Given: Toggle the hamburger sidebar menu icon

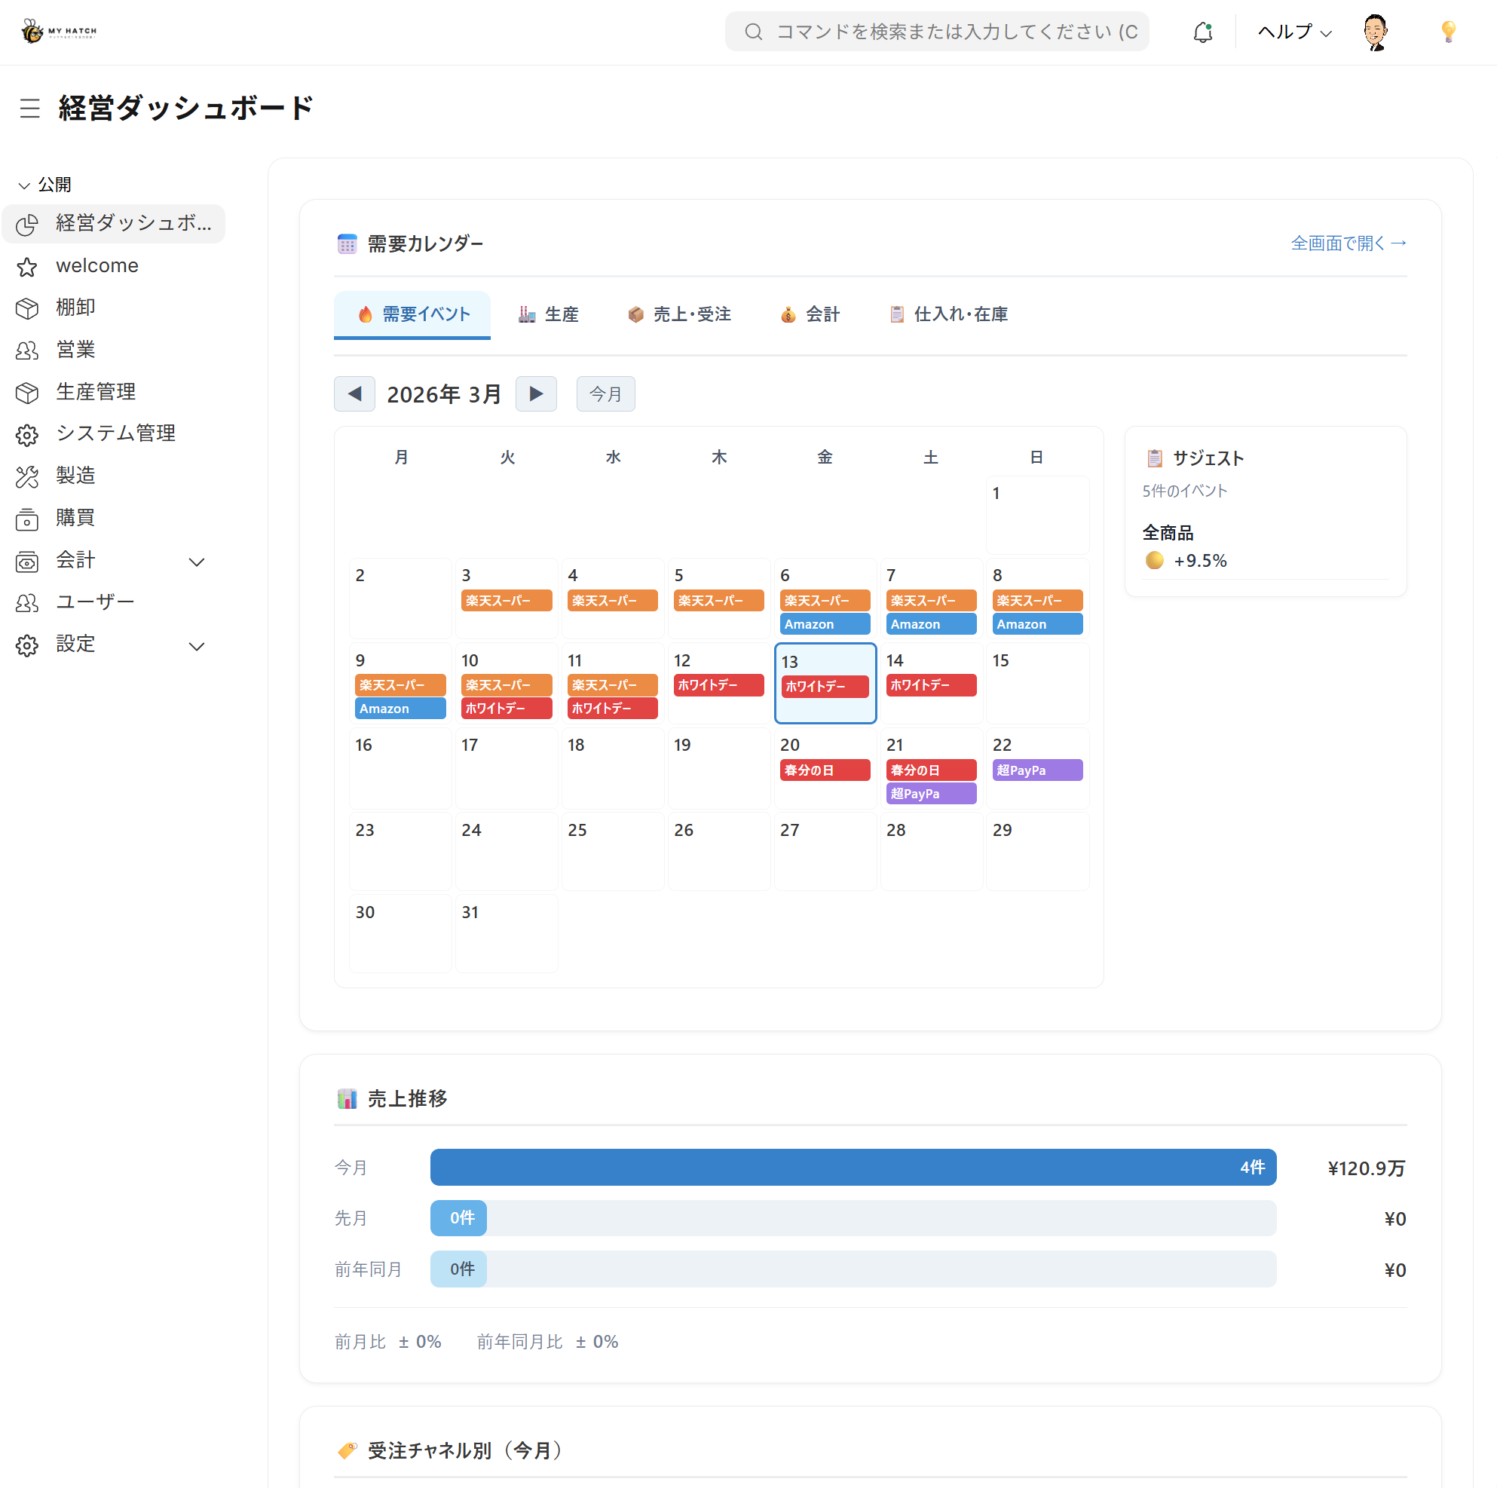Looking at the screenshot, I should (x=29, y=108).
